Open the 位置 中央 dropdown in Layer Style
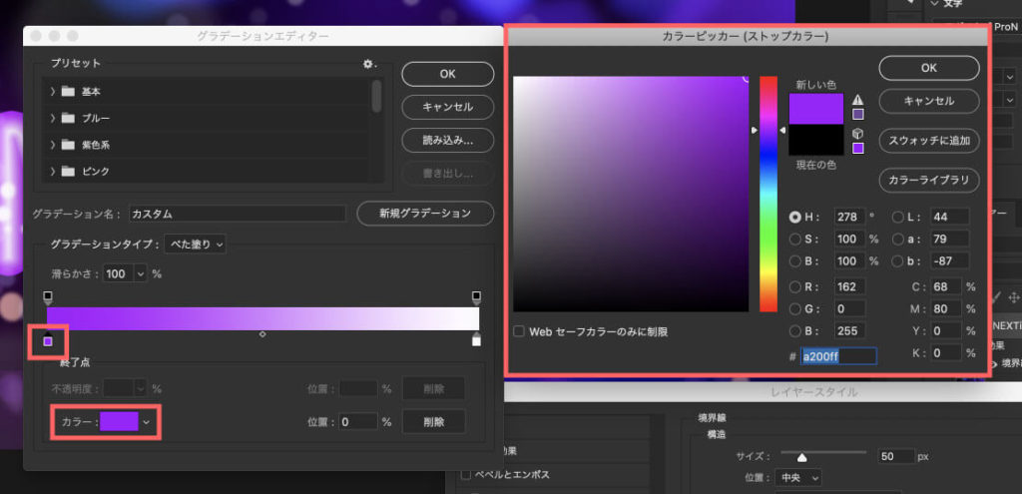This screenshot has width=1022, height=494. [x=798, y=478]
